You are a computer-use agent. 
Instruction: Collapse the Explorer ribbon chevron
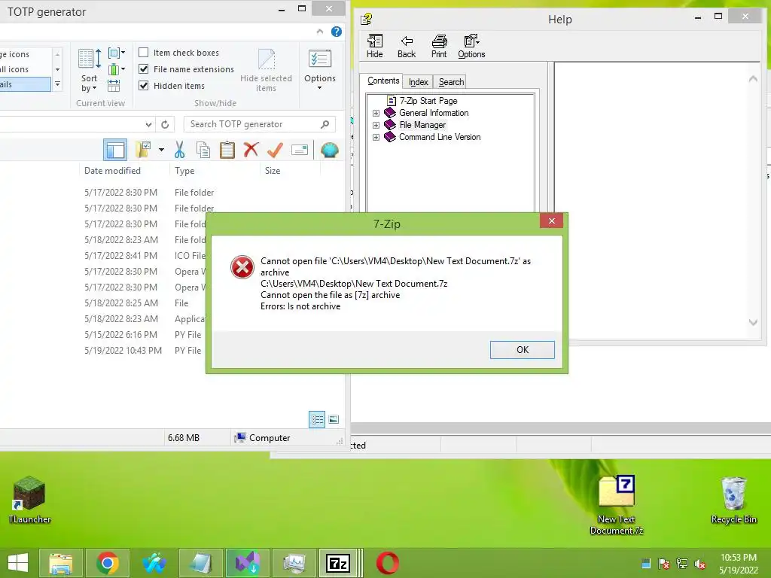point(320,32)
